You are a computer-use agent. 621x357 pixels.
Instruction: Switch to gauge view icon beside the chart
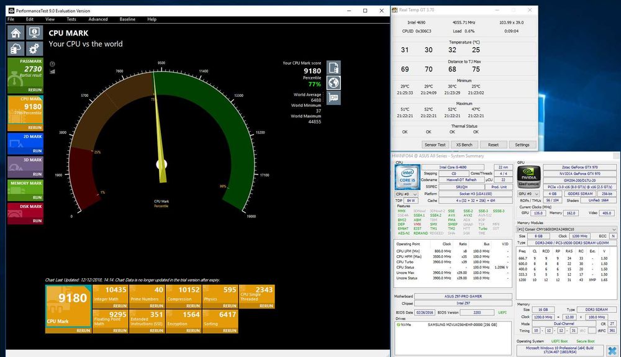click(x=52, y=64)
